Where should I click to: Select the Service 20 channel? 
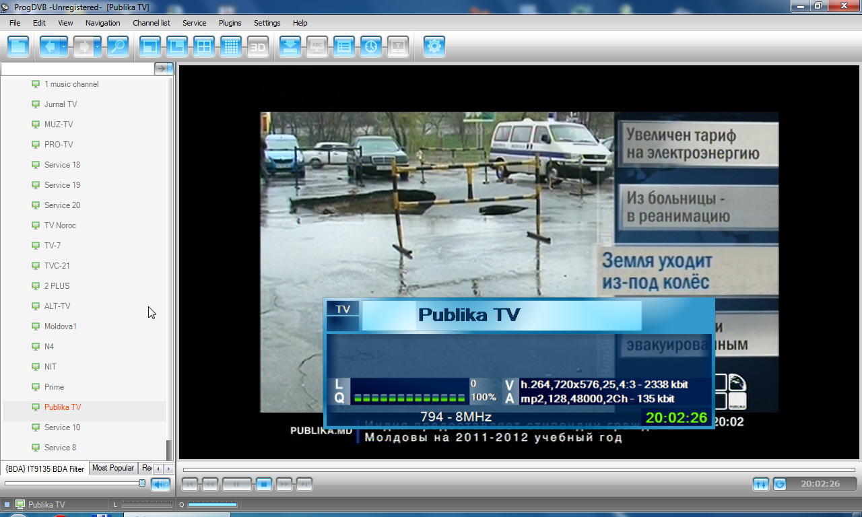pyautogui.click(x=62, y=205)
